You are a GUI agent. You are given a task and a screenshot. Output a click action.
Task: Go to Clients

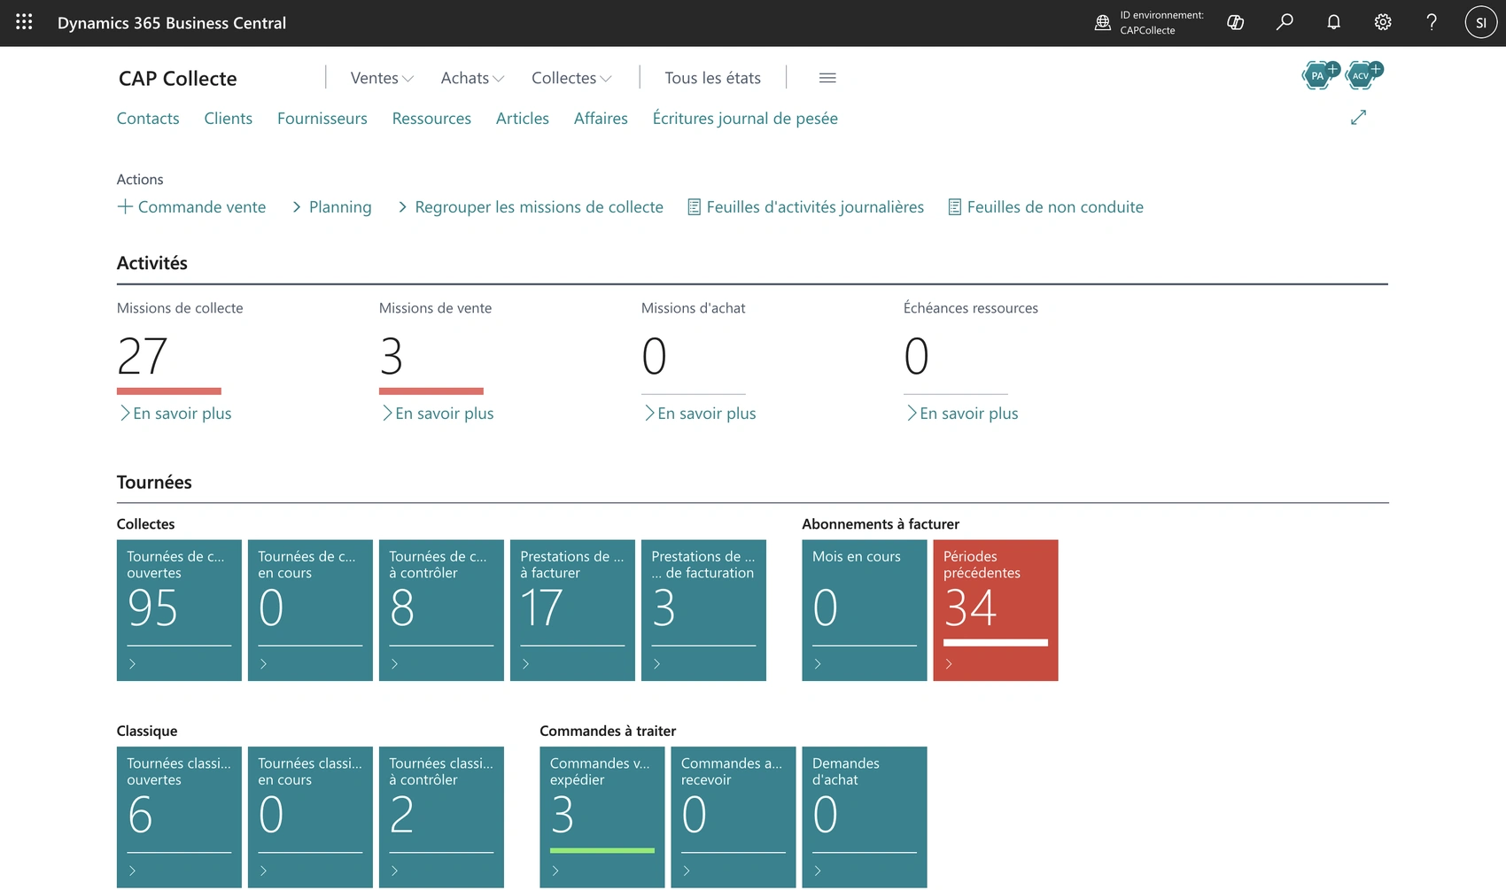(228, 119)
